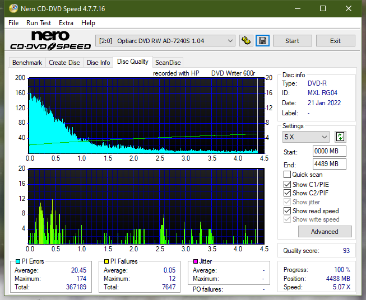Screen dimensions: 366x300
Task: Open the Advanced settings button
Action: click(325, 232)
